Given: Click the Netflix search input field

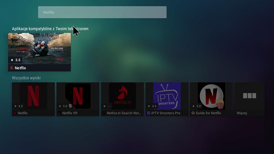Looking at the screenshot, I should tap(102, 12).
